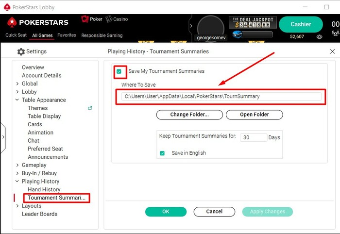The image size is (340, 234).
Task: Select Leader Boards settings item
Action: point(39,214)
